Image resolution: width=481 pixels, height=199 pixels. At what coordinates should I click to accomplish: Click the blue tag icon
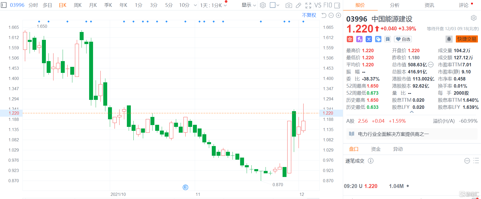pyautogui.click(x=378, y=39)
